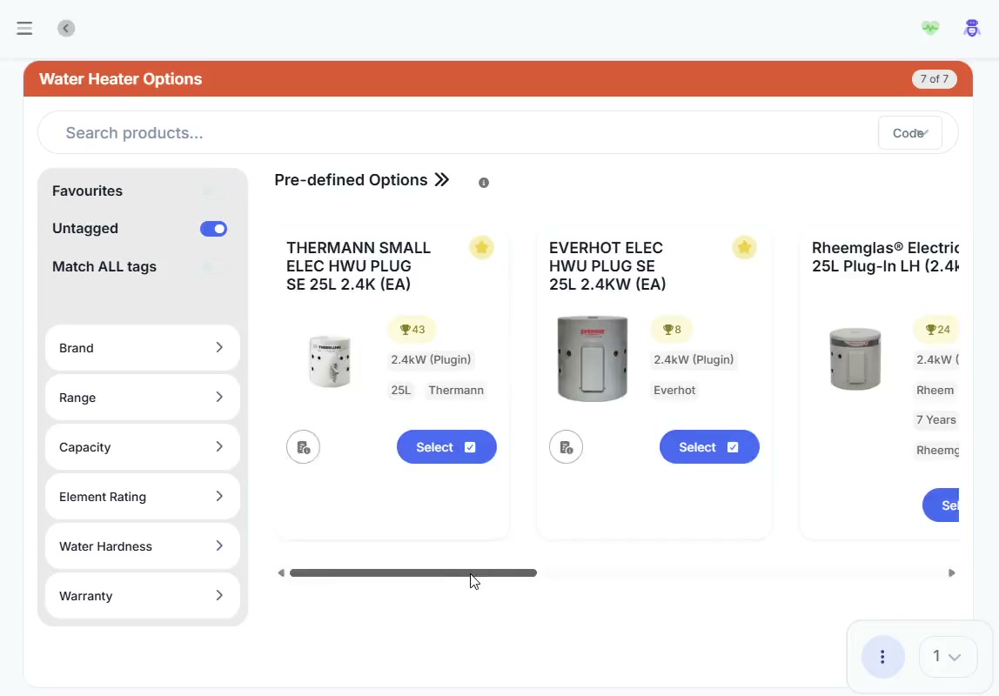
Task: Click the Pre-defined Options double chevron
Action: click(x=441, y=180)
